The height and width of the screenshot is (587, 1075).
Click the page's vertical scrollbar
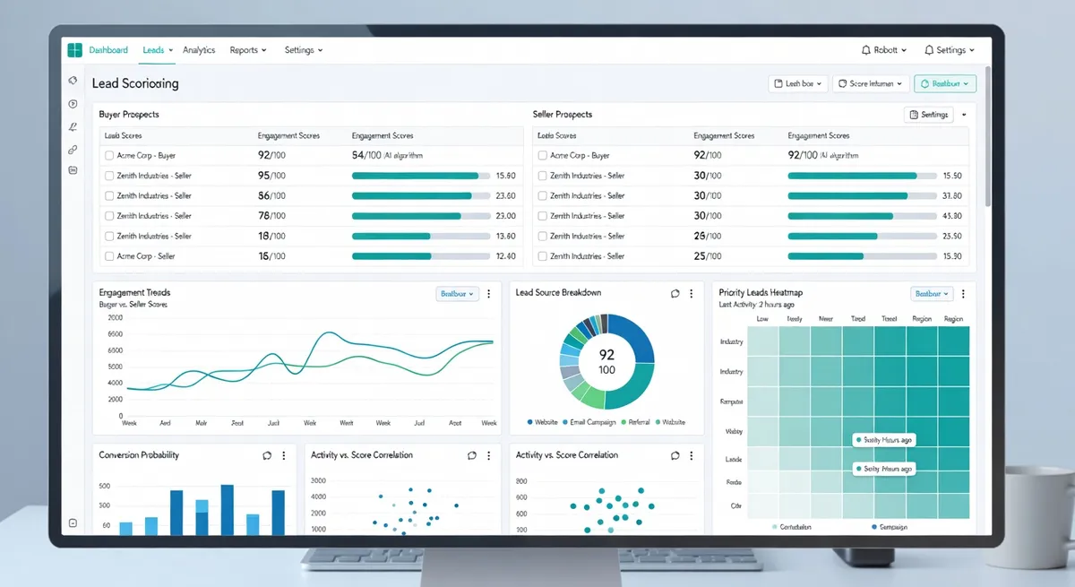pyautogui.click(x=987, y=134)
